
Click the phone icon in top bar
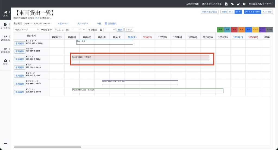tap(238, 4)
